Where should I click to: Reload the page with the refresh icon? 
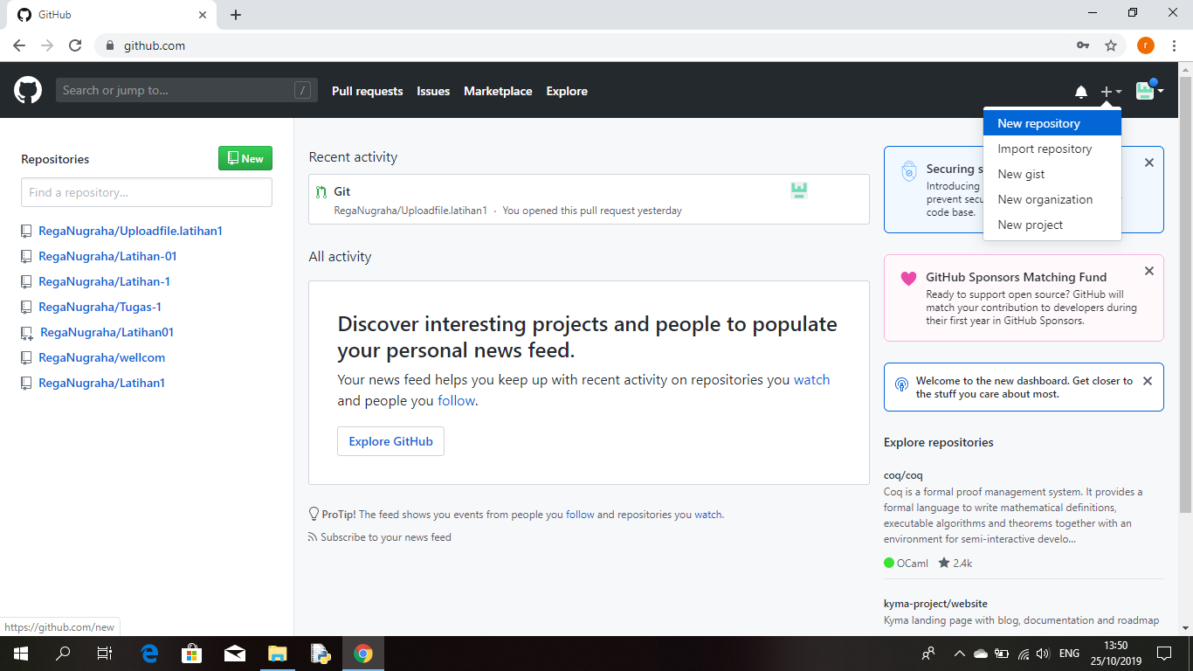[75, 45]
